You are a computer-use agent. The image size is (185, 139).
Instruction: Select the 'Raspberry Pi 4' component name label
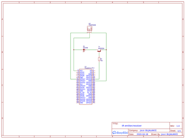[89, 68]
